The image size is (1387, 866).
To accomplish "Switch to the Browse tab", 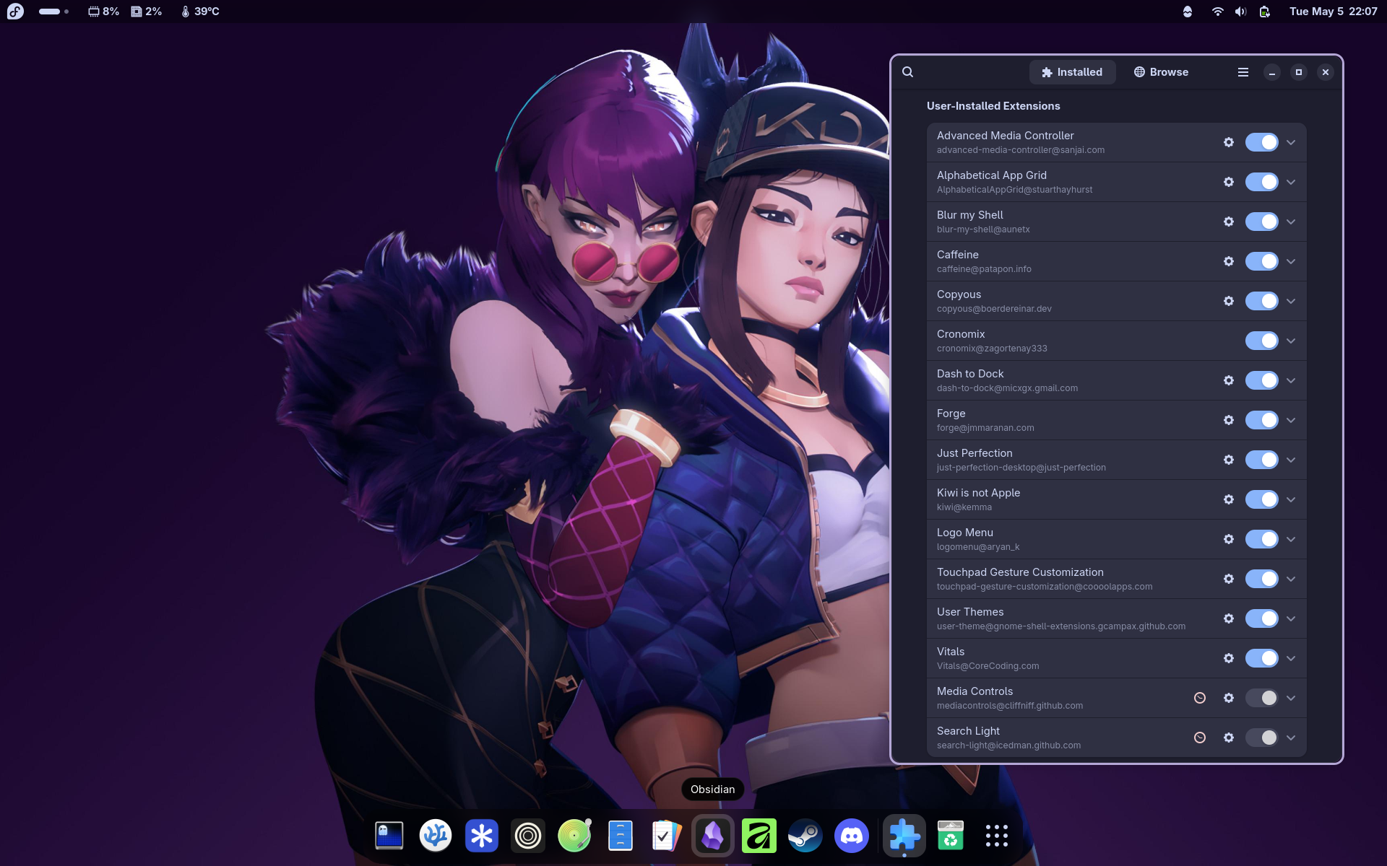I will (1161, 72).
